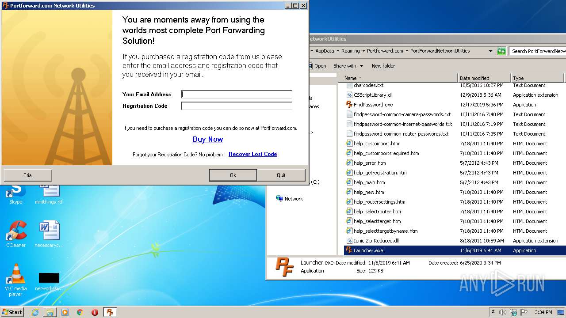566x318 pixels.
Task: Launch Internet Explorer from taskbar
Action: pyautogui.click(x=35, y=312)
